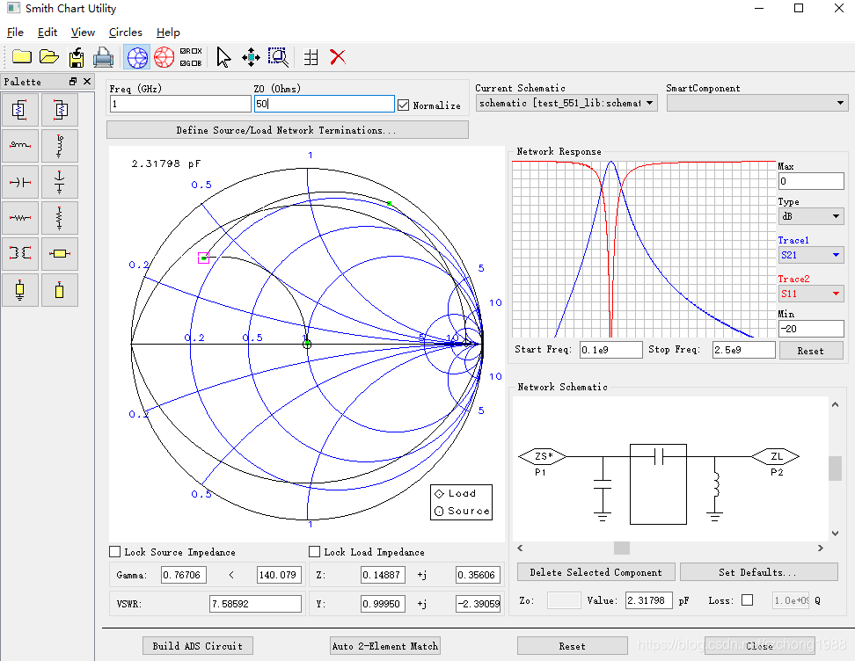Viewport: 855px width, 661px height.
Task: Enable Lock Load Impedance
Action: click(315, 551)
